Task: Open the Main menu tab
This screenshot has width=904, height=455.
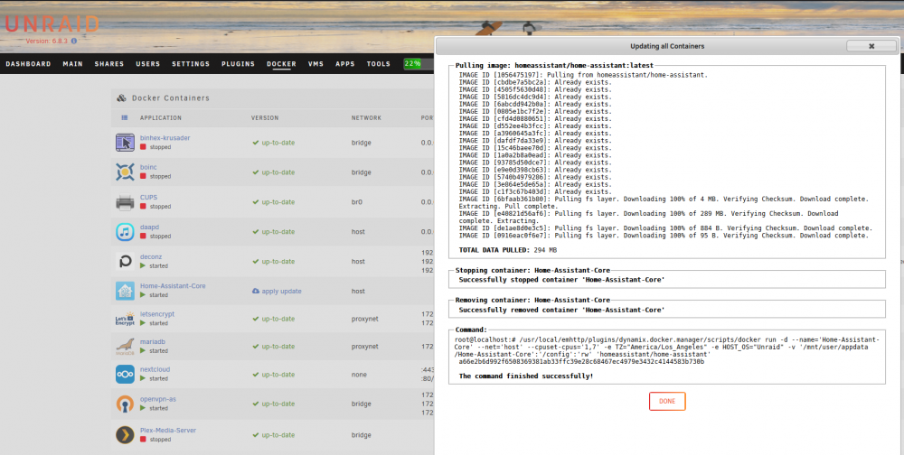Action: coord(72,64)
